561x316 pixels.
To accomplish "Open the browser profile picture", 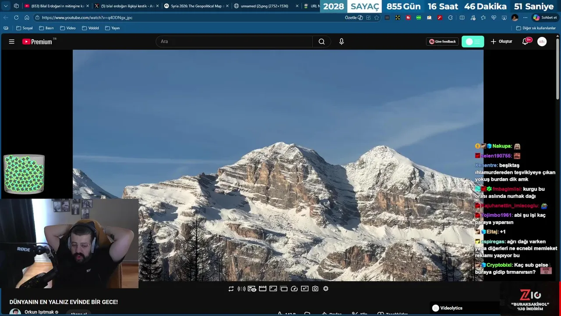I will click(x=515, y=18).
